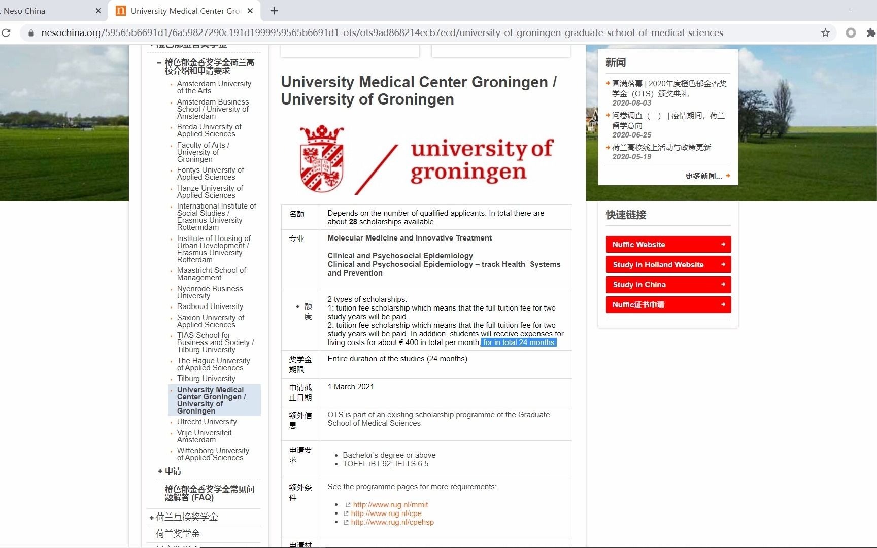
Task: Open news item 2020年度橙色郁金香奖学金颁奖典礼
Action: [669, 88]
